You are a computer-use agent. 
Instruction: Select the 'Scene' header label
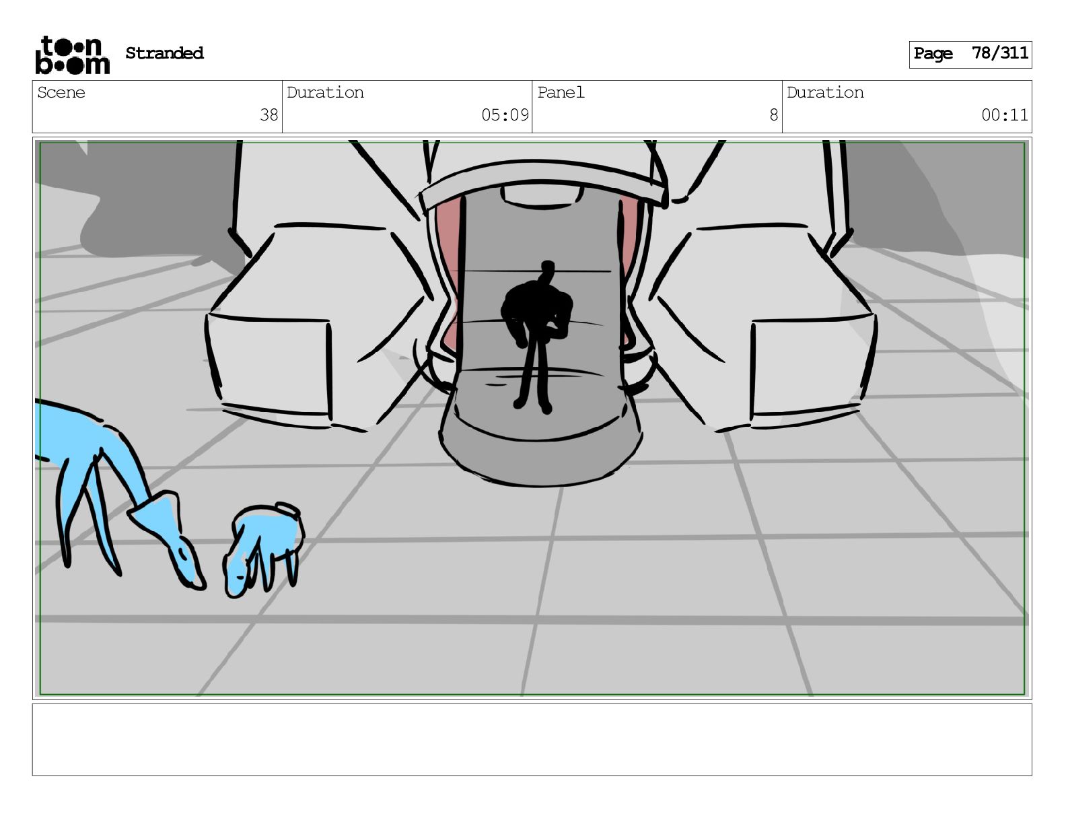point(61,92)
